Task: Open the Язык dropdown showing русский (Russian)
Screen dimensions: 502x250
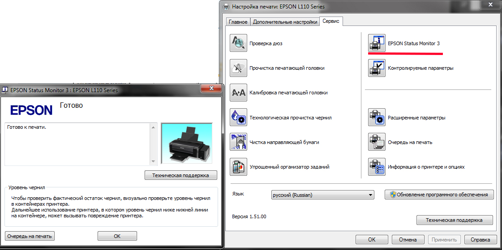Action: point(322,195)
